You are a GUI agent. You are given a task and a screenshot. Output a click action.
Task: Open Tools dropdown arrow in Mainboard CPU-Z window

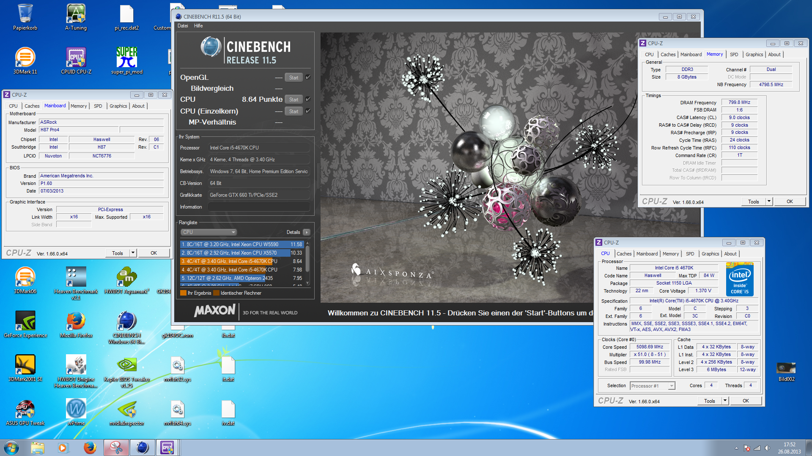pyautogui.click(x=133, y=253)
